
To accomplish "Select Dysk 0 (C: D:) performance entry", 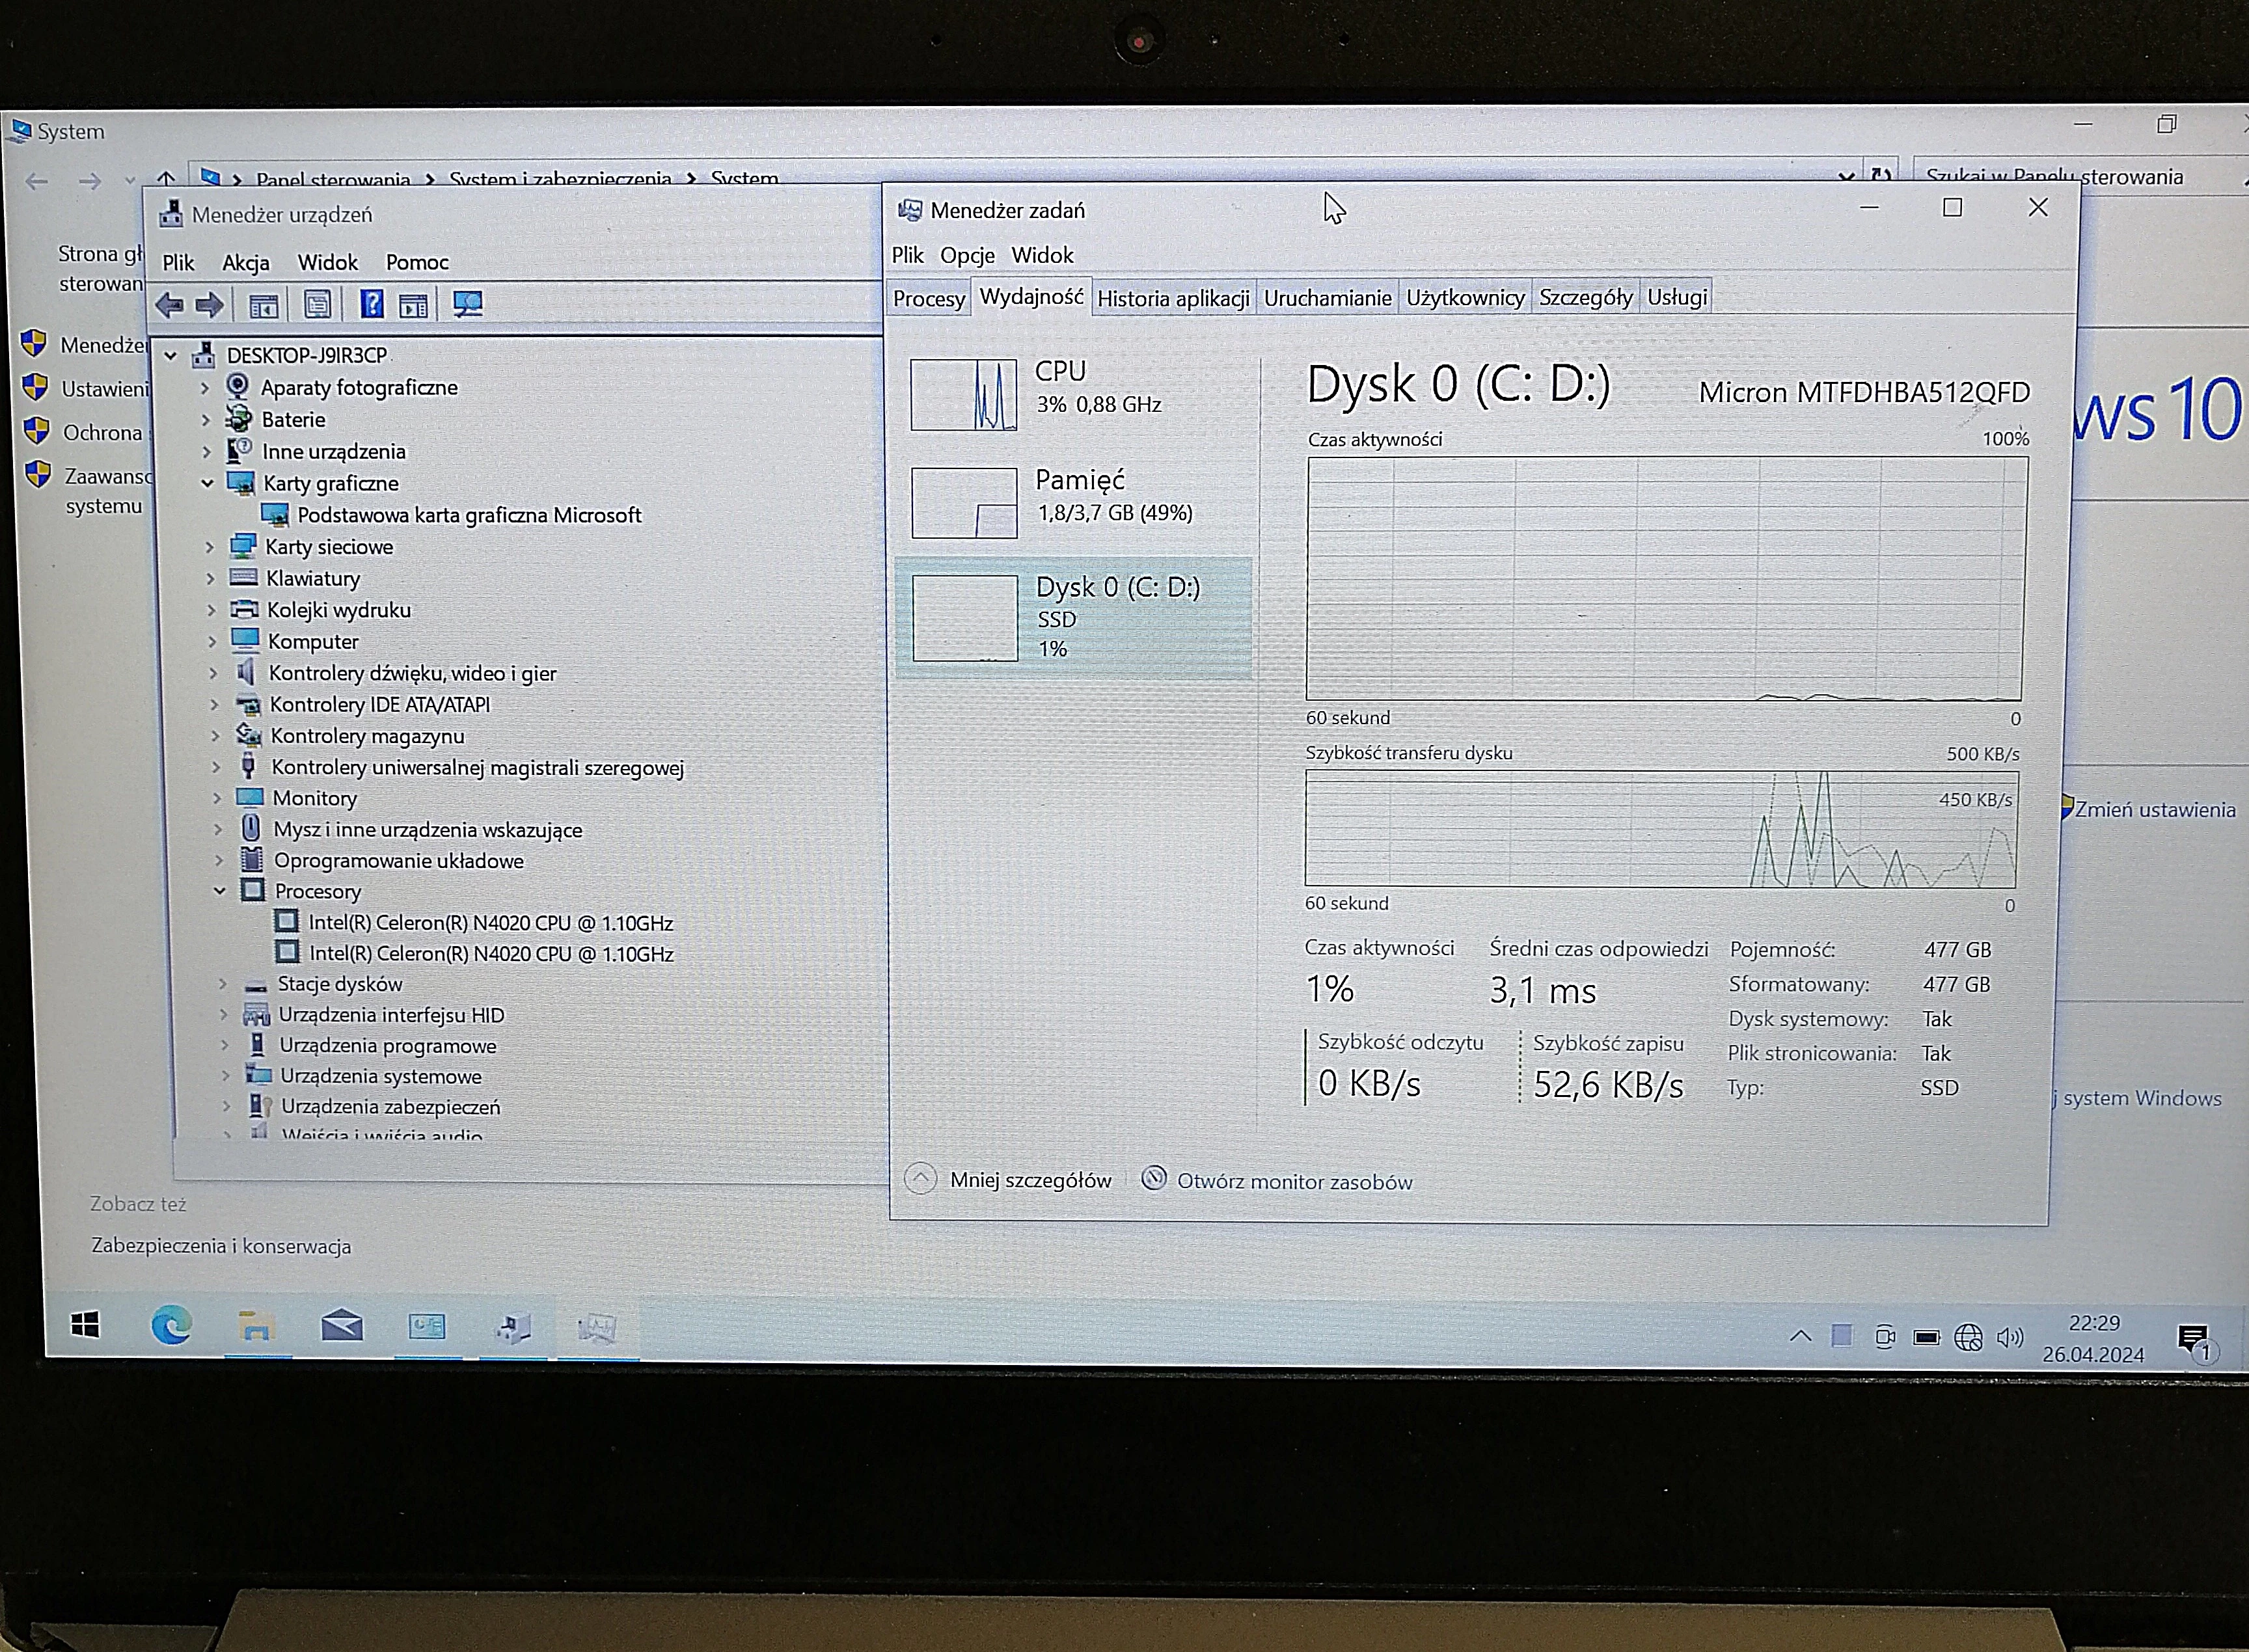I will (1073, 617).
